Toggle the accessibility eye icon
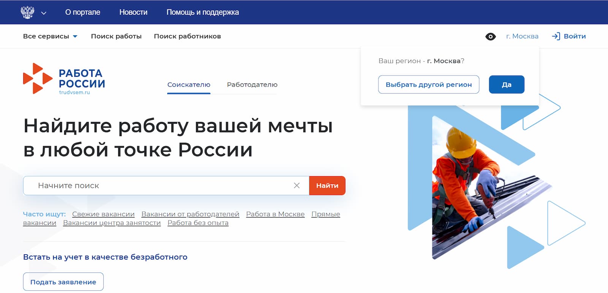Viewport: 608px width, 293px height. (491, 36)
